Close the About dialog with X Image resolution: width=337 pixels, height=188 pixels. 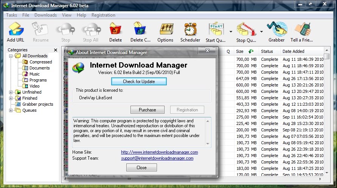click(207, 51)
